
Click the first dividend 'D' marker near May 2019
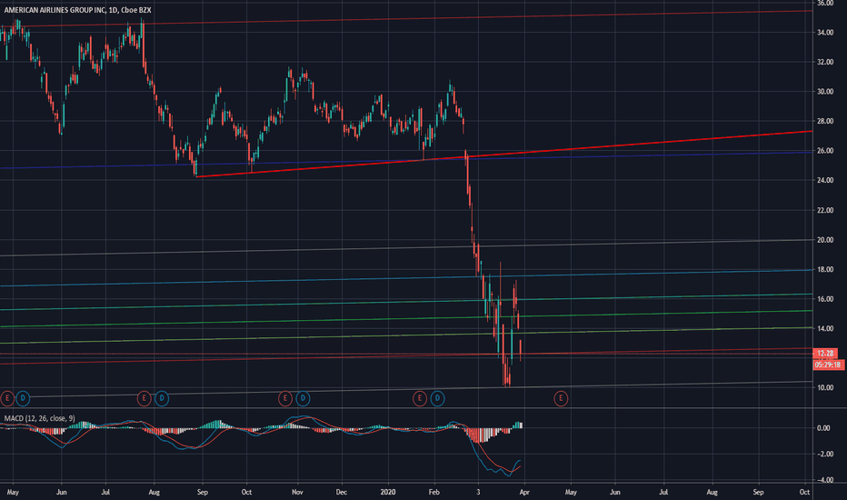23,399
